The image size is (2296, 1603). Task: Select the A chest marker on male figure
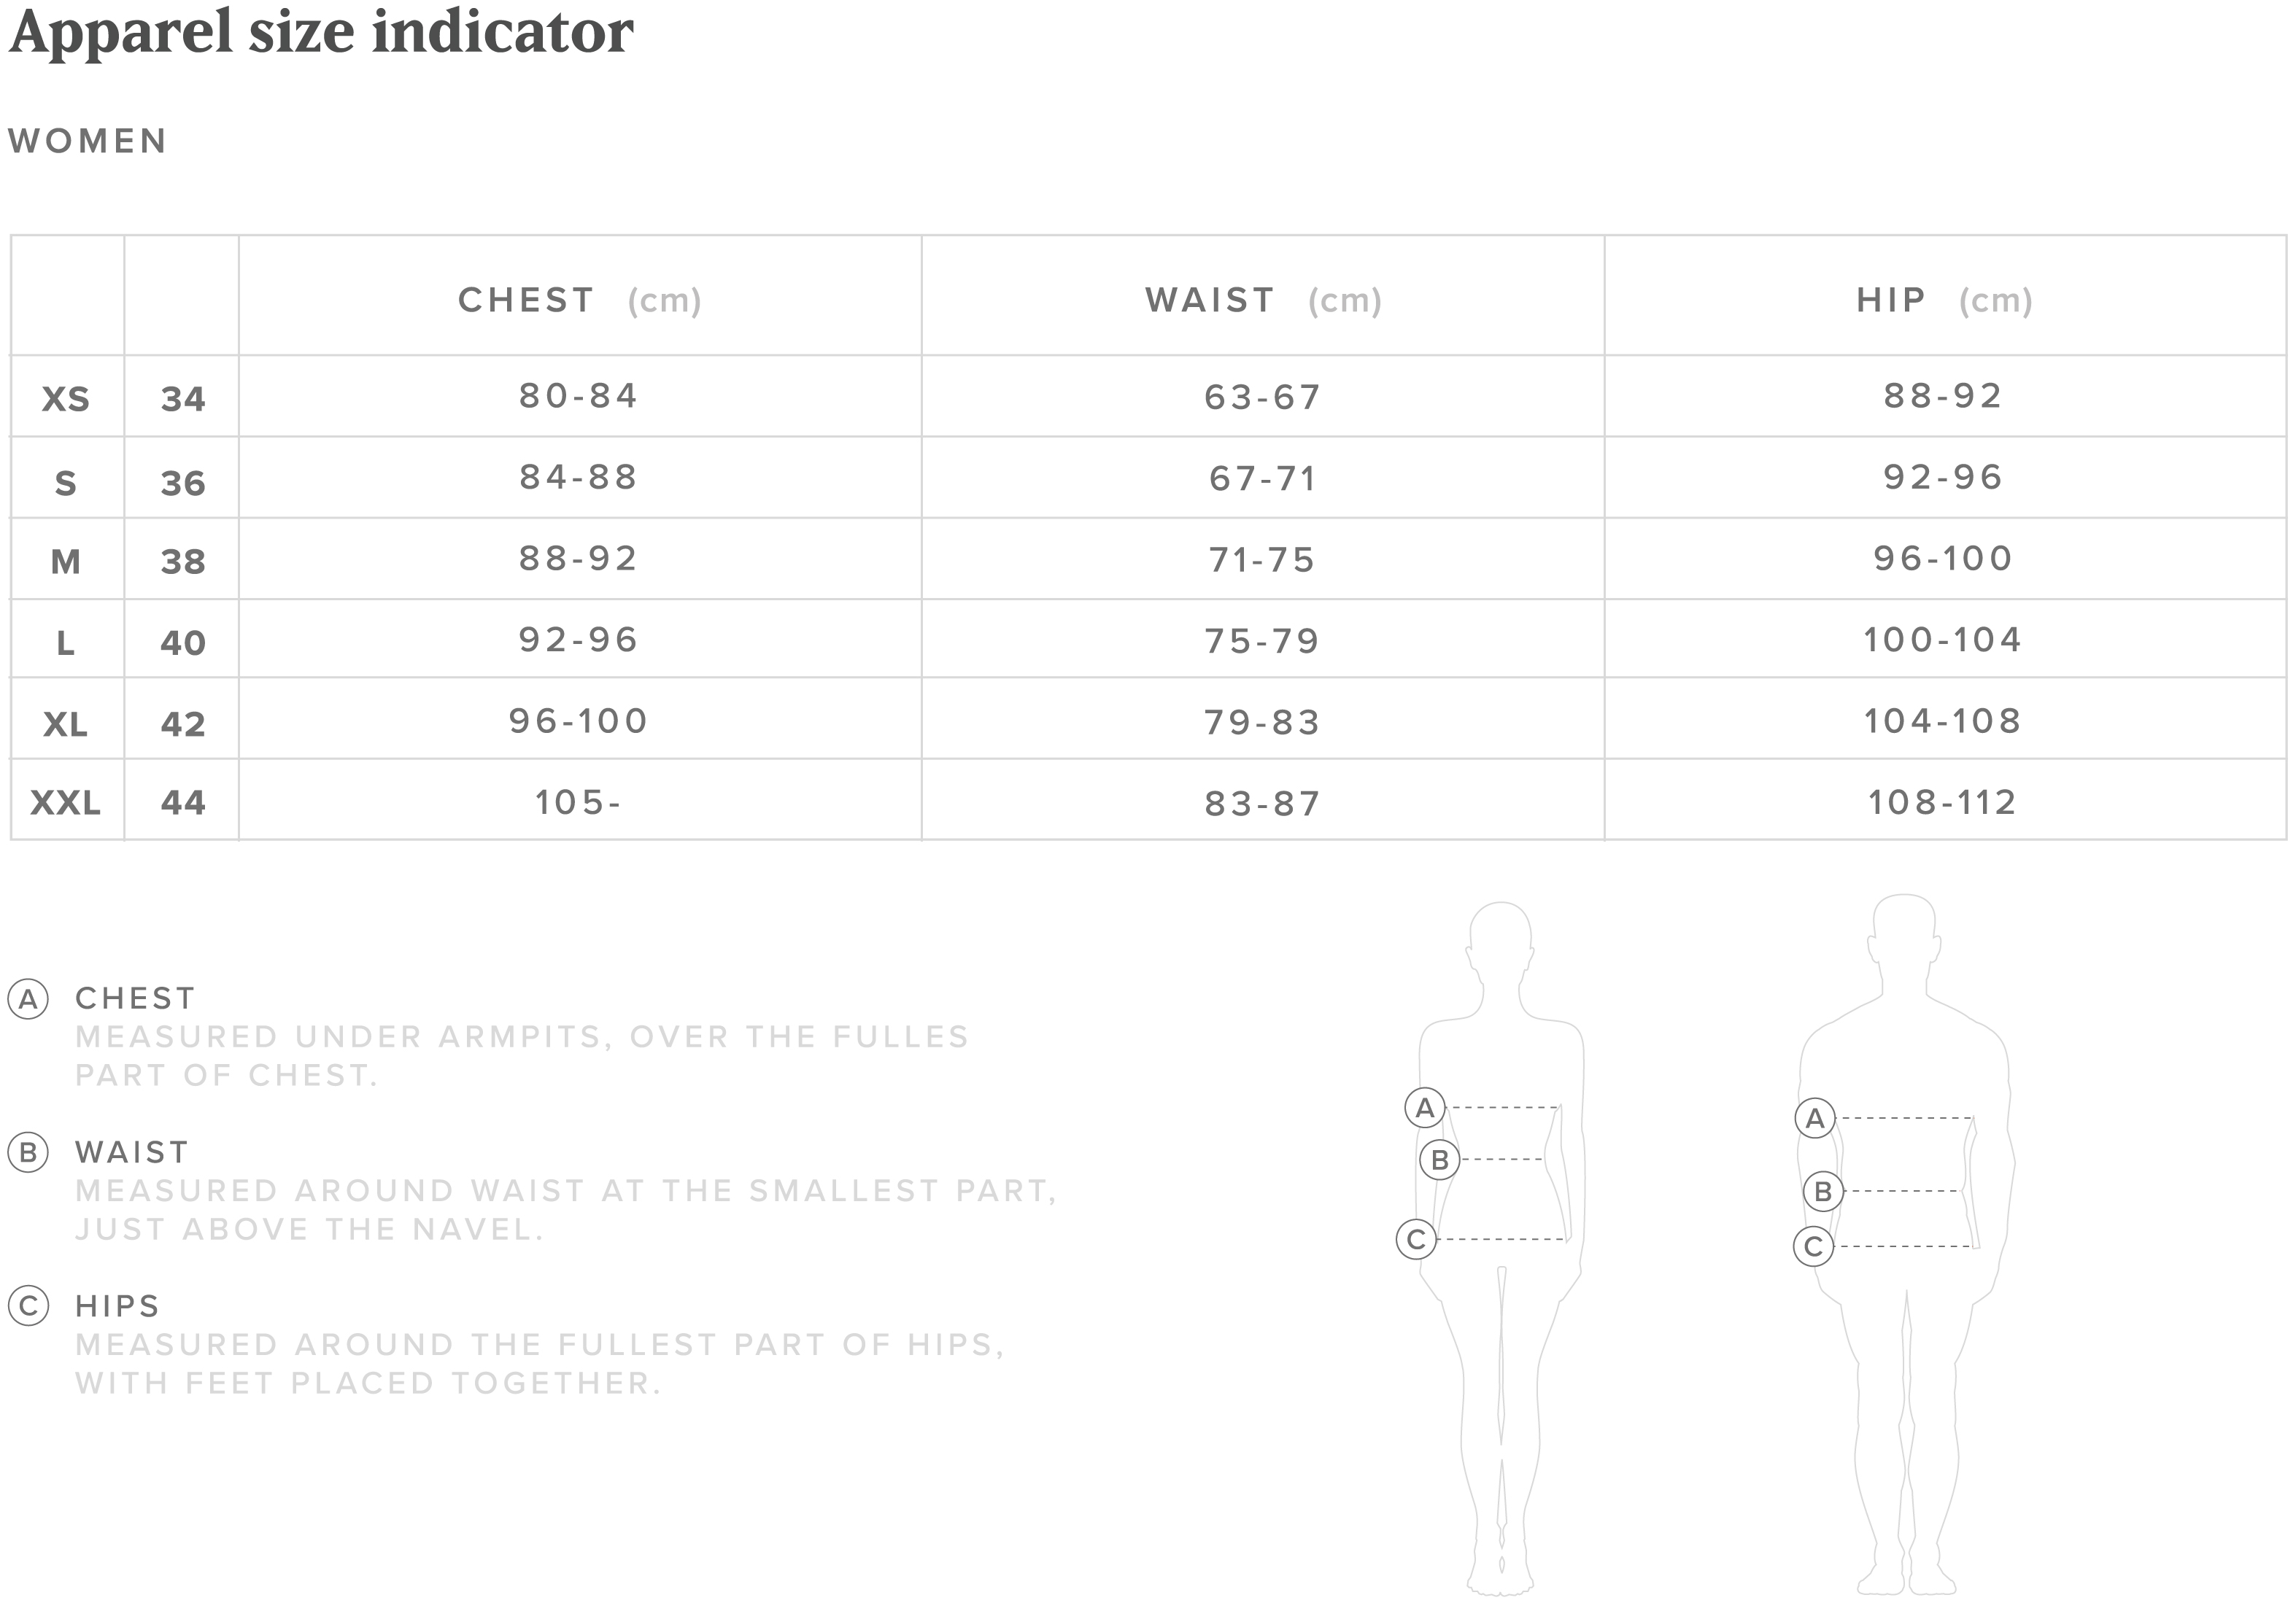pyautogui.click(x=1815, y=1118)
